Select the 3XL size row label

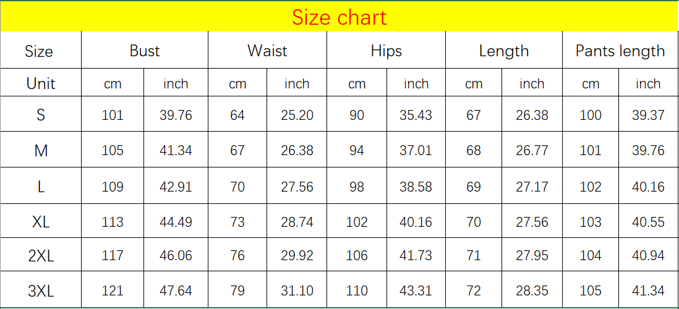click(41, 291)
